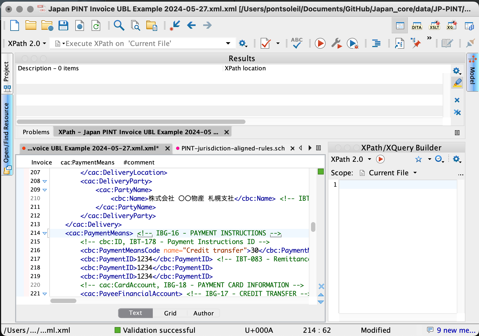Validate the document with the red checkmark icon
The width and height of the screenshot is (479, 336).
click(266, 43)
